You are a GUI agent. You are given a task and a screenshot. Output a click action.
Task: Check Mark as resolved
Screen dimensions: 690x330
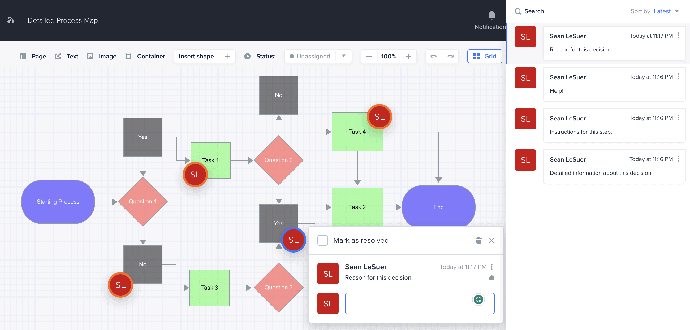322,240
